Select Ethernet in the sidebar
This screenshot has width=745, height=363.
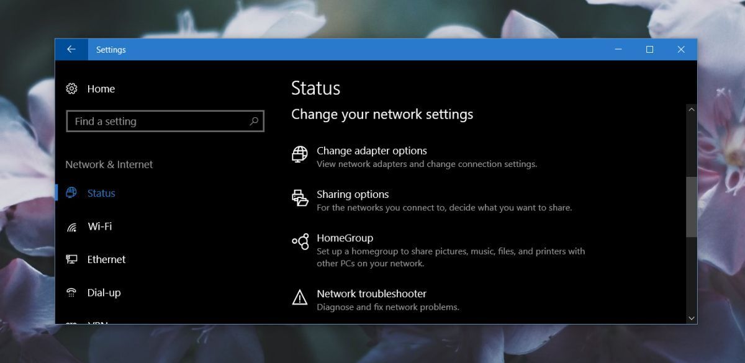click(x=106, y=259)
